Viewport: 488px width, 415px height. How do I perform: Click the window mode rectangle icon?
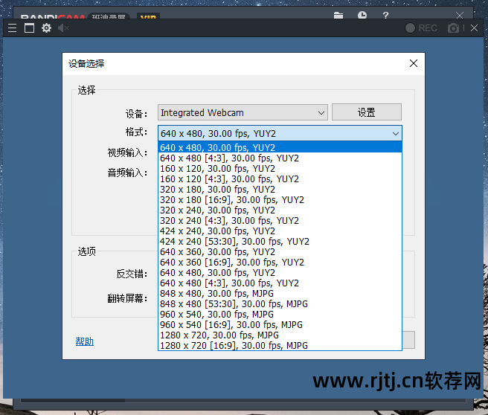29,28
